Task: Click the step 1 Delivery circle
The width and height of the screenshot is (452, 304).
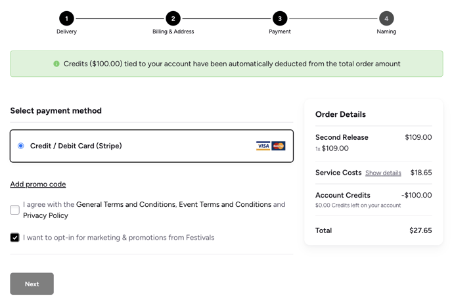Action: click(66, 18)
